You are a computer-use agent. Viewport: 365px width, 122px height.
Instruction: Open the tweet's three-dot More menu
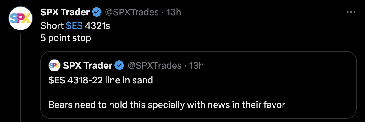351,12
